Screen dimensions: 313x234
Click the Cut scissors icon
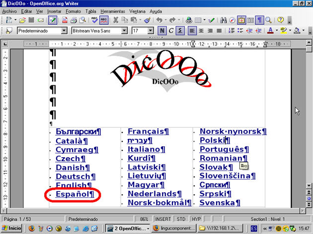[116, 20]
